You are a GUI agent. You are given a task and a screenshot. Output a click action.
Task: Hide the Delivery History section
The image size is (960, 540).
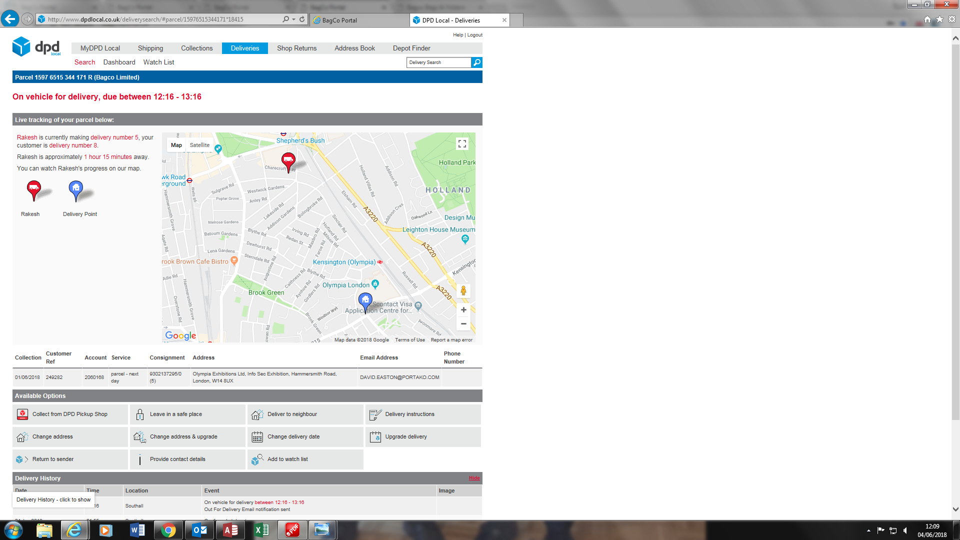pyautogui.click(x=474, y=478)
